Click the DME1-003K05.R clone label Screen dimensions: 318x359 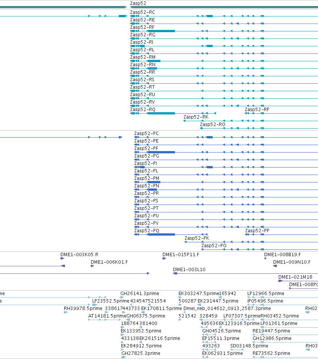coord(79,255)
